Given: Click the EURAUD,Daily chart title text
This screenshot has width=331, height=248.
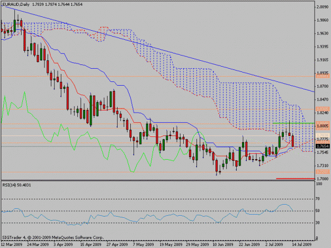Looking at the screenshot, I should [x=15, y=4].
